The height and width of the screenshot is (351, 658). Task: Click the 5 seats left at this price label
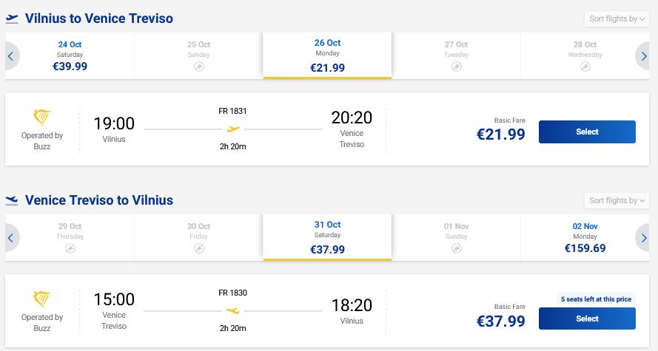(596, 299)
